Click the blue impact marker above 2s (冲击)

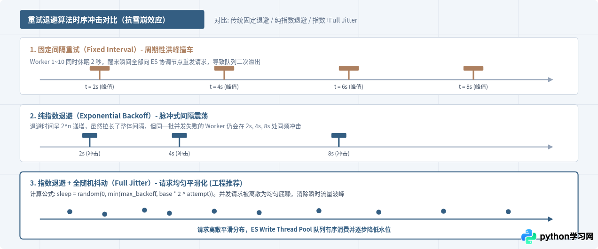(89, 135)
